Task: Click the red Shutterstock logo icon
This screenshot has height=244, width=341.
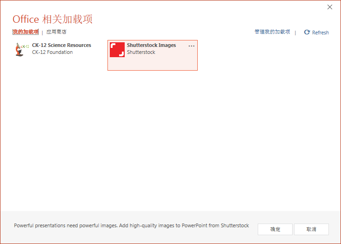Action: tap(117, 50)
